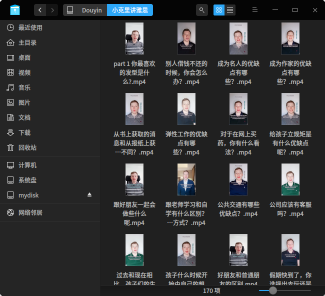Select video 'part 1 你最喜欢的发型是什么'
The width and height of the screenshot is (325, 296).
(134, 54)
